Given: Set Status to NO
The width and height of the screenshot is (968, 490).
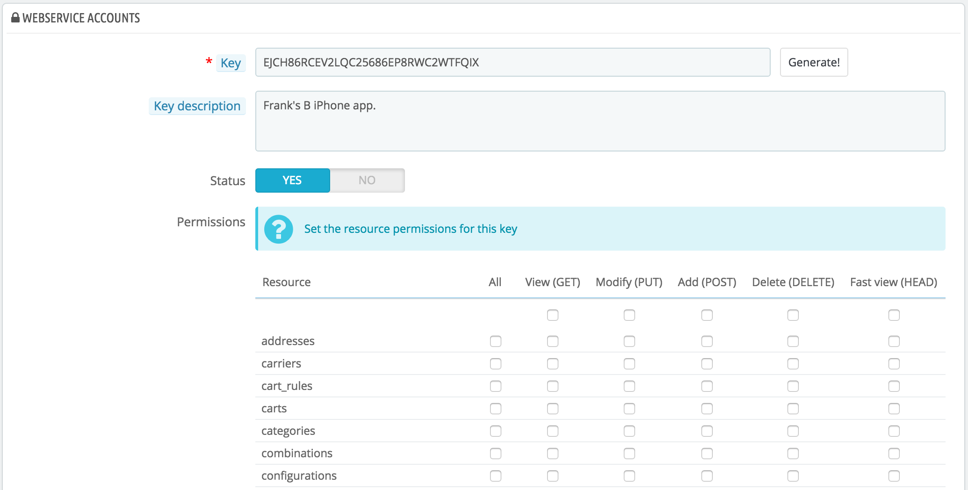Looking at the screenshot, I should 367,180.
